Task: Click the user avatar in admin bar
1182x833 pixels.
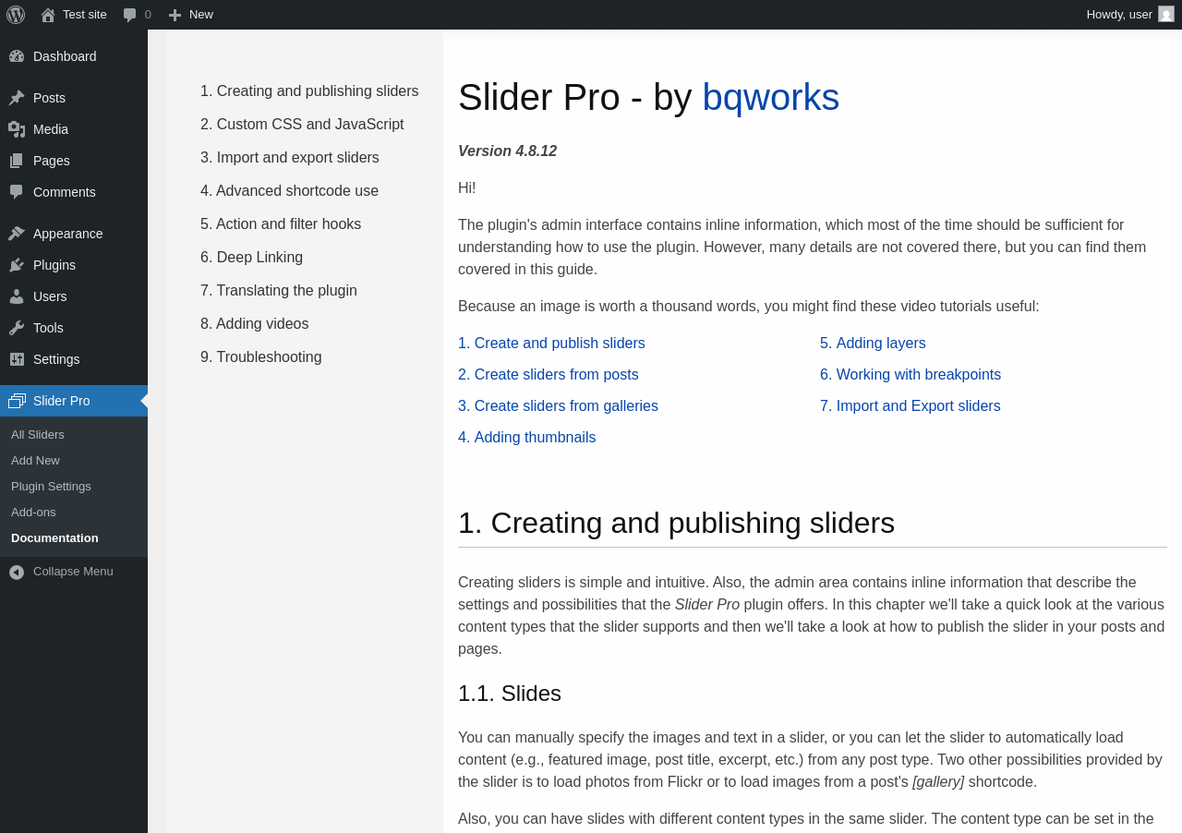Action: coord(1166,15)
